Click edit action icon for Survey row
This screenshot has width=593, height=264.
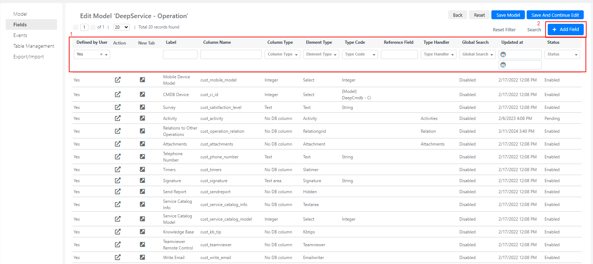pyautogui.click(x=118, y=107)
